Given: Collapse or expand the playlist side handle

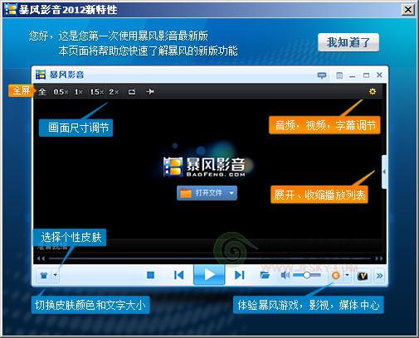Looking at the screenshot, I should (384, 171).
